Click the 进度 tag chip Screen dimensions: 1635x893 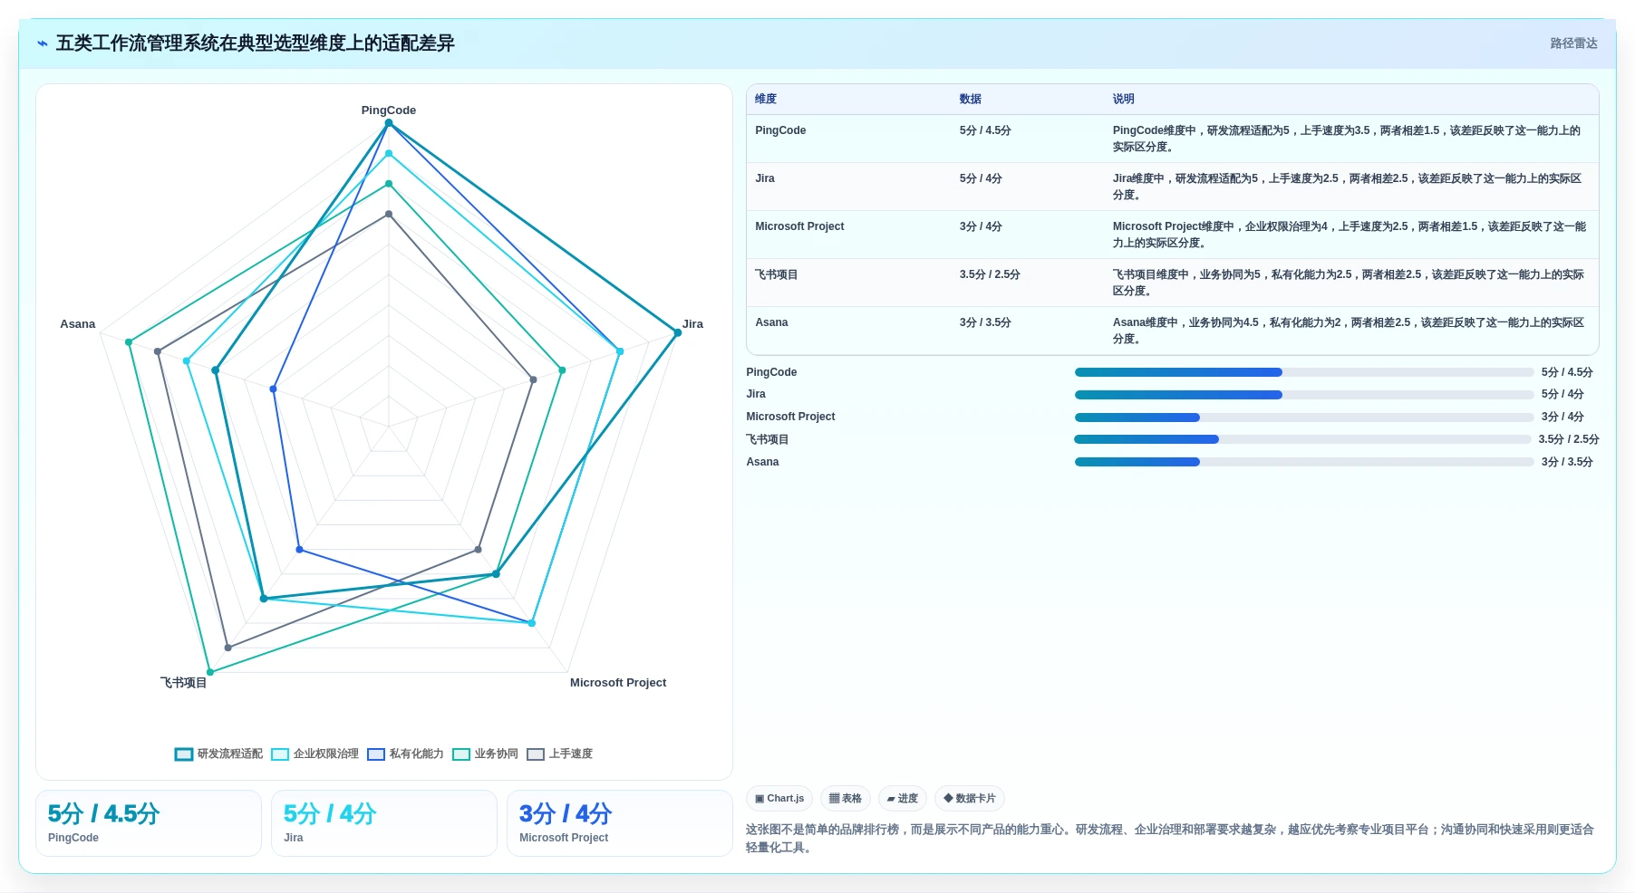[x=903, y=799]
